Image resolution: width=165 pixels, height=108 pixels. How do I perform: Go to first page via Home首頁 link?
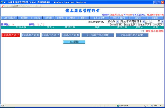116,24
